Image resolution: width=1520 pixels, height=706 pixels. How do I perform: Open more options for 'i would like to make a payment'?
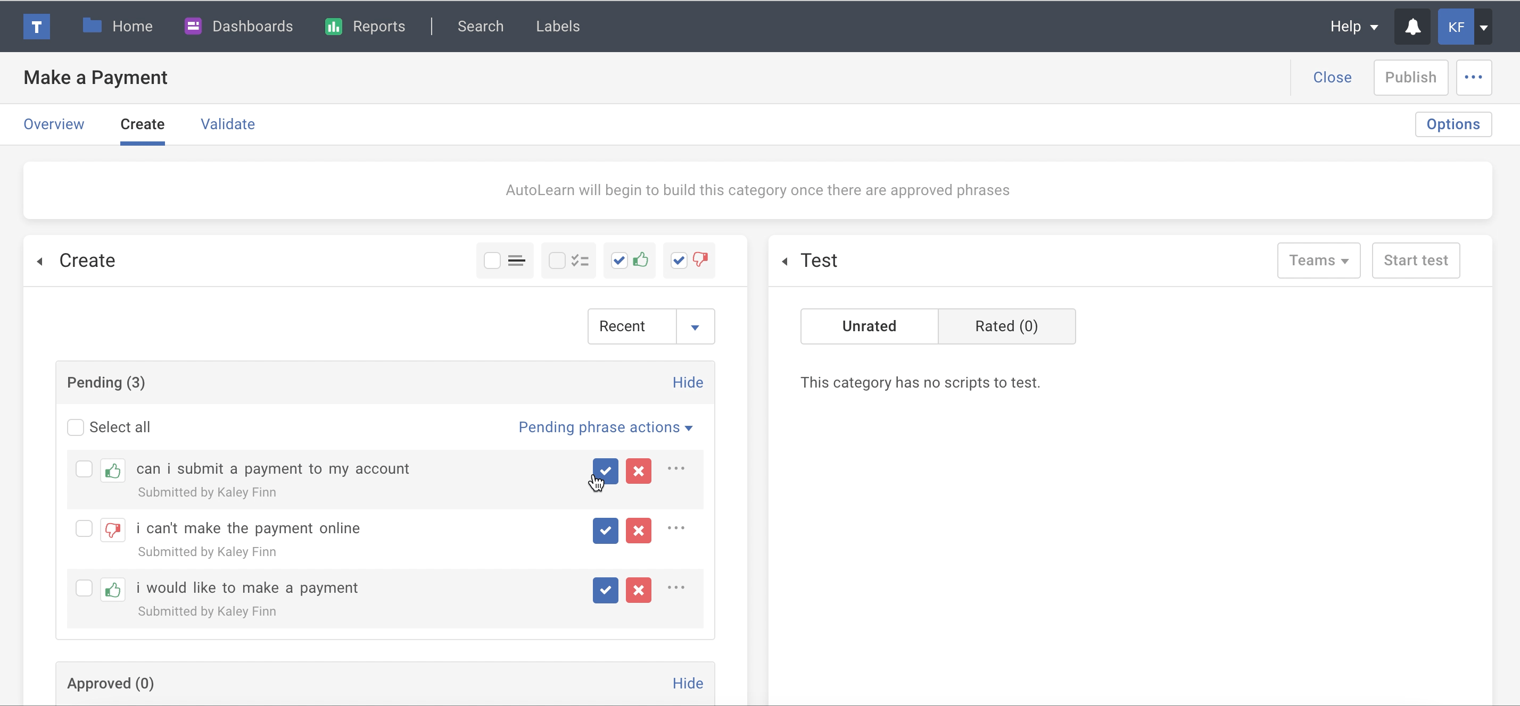point(675,587)
